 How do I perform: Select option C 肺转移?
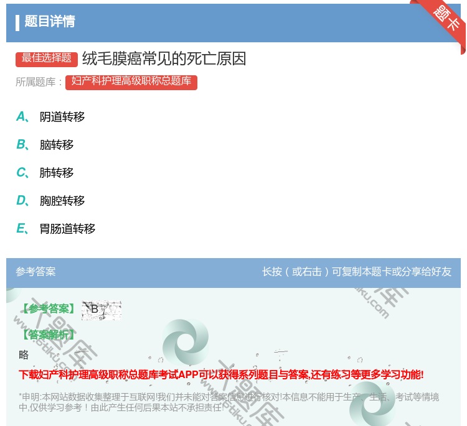45,172
